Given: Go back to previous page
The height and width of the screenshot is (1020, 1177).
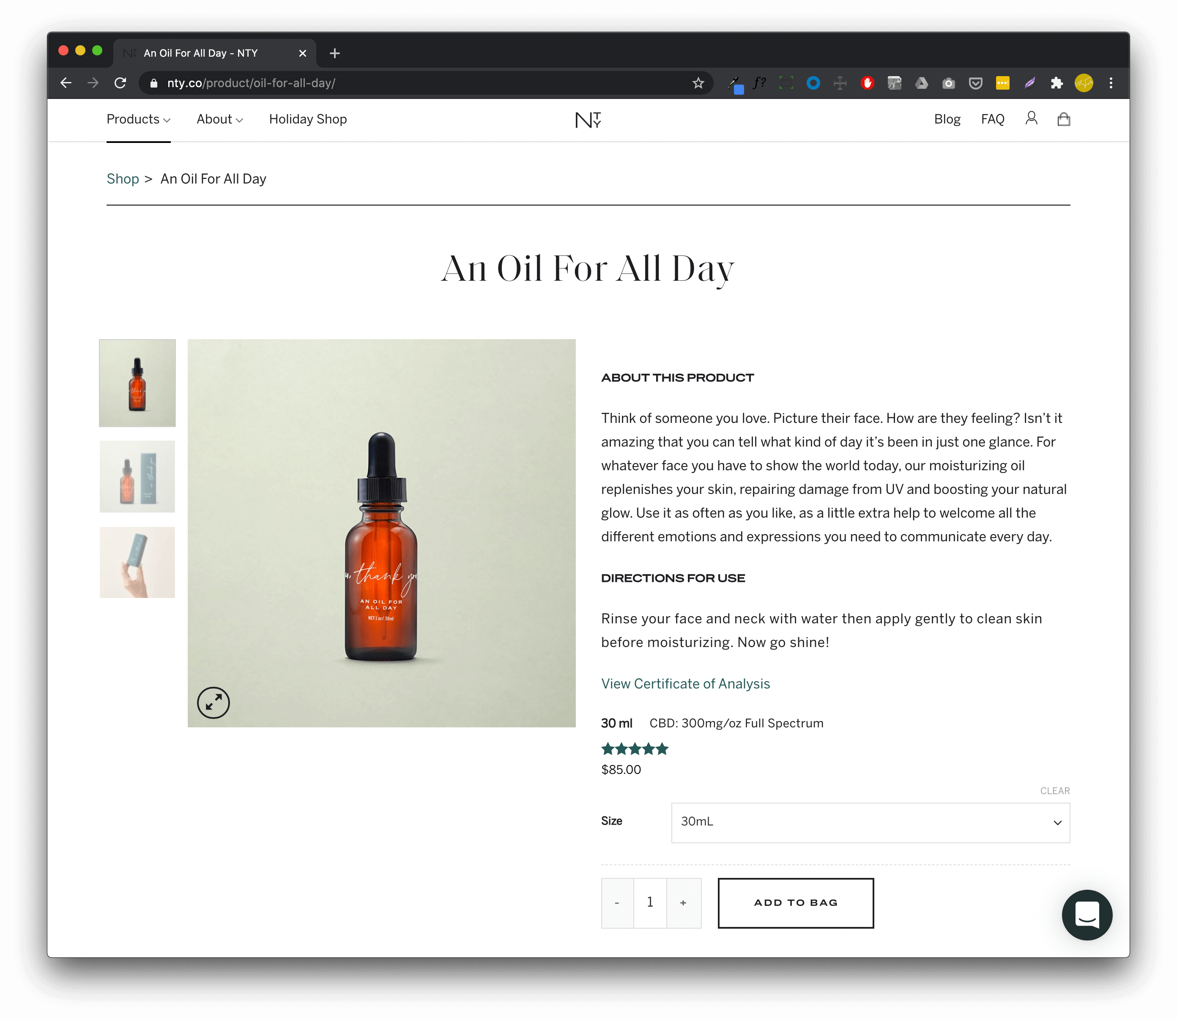Looking at the screenshot, I should [66, 83].
